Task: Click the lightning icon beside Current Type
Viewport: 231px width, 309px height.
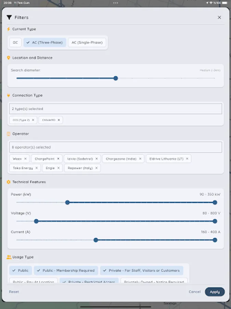Action: pos(9,29)
